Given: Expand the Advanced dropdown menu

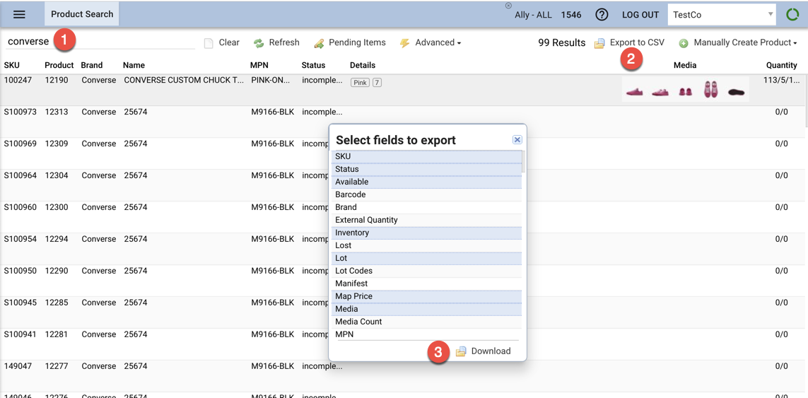Looking at the screenshot, I should point(438,43).
